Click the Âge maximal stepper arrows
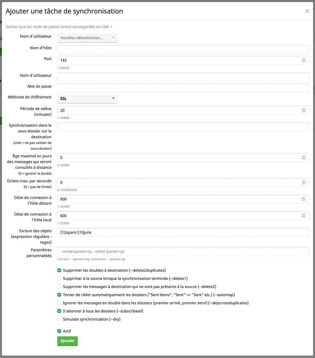Screen dimensions: 315x358 click(304, 158)
